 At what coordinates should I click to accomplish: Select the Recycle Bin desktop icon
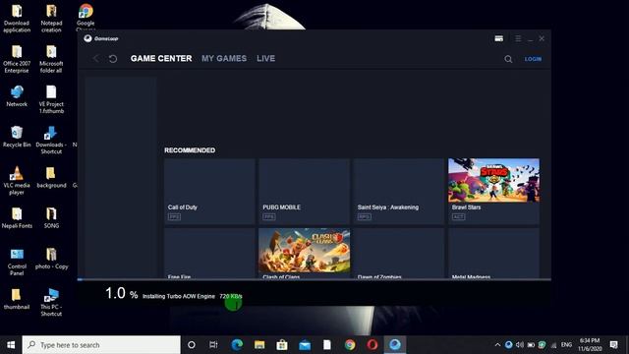[17, 137]
